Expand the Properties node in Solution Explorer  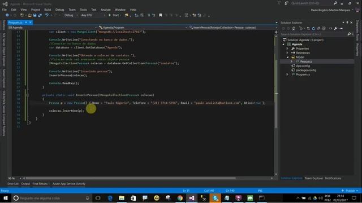(x=287, y=48)
